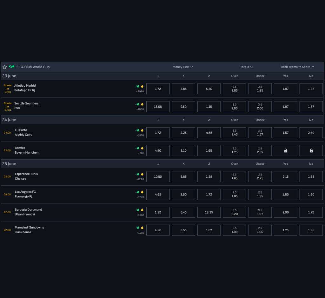Viewport: 325px width, 298px height.
Task: Open the Esperance Tunis vs Chelsea match
Action: tap(26, 176)
